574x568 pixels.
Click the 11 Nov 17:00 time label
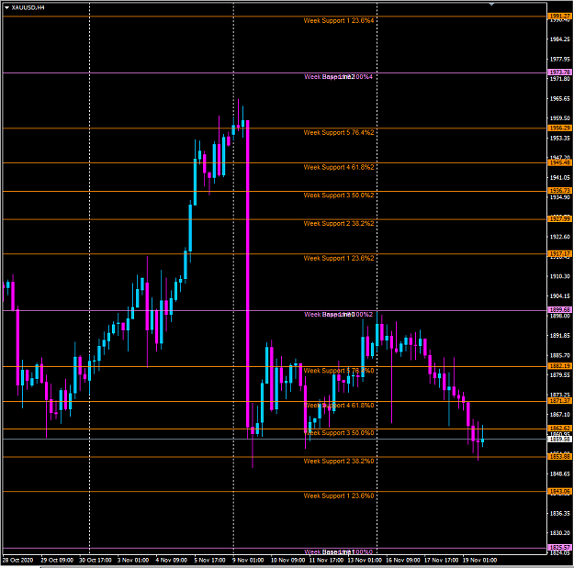(326, 561)
